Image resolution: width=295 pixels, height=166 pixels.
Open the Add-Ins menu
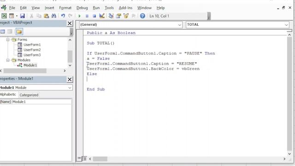click(x=125, y=8)
